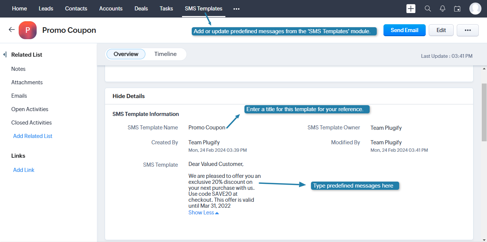Viewport: 487px width, 242px height.
Task: Select the Overview view
Action: click(126, 54)
